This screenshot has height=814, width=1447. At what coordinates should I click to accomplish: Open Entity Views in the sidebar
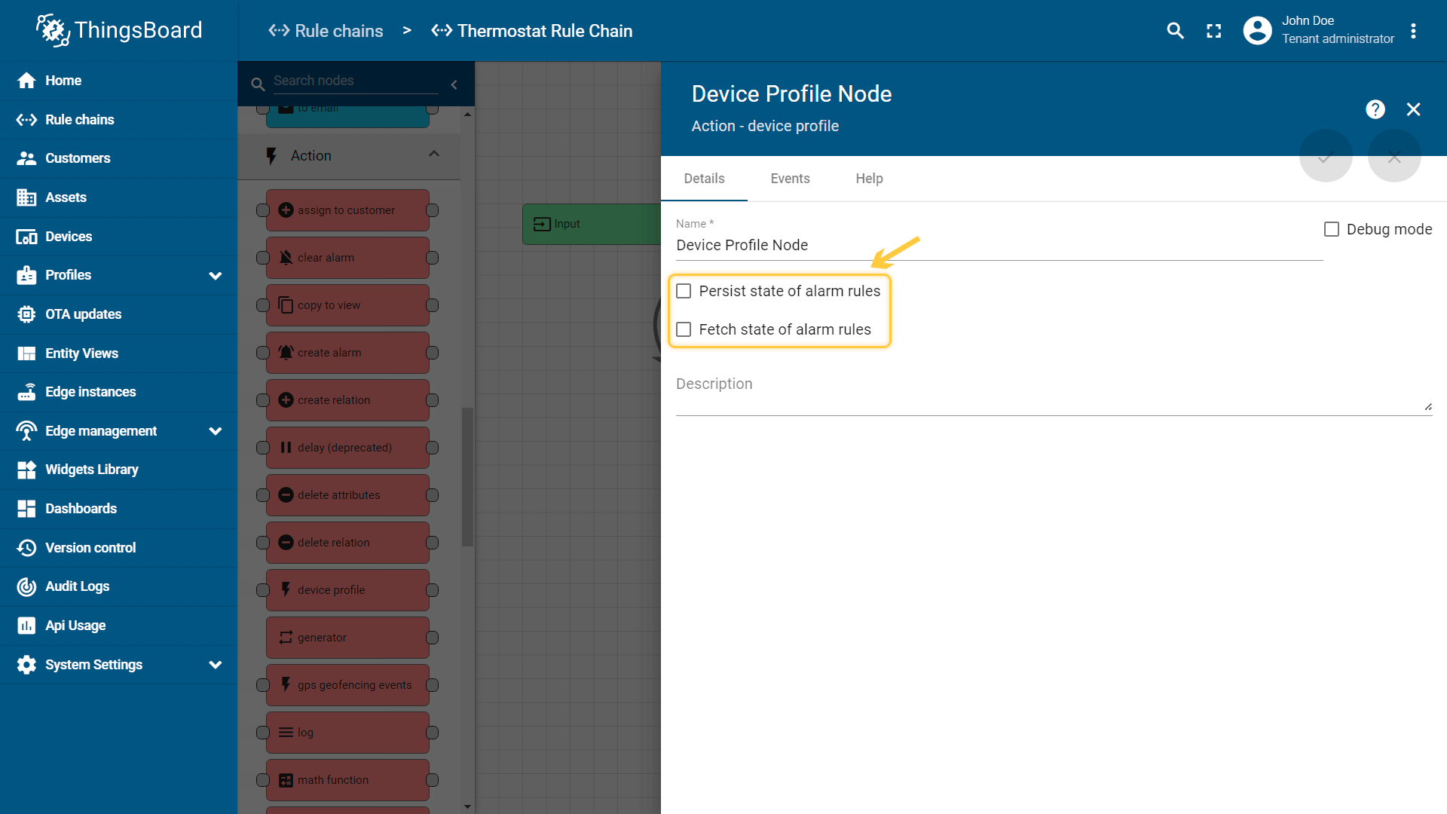point(118,353)
